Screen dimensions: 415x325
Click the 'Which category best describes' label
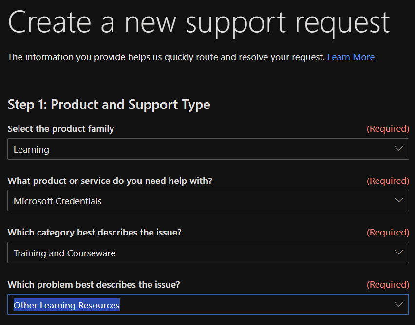click(94, 233)
